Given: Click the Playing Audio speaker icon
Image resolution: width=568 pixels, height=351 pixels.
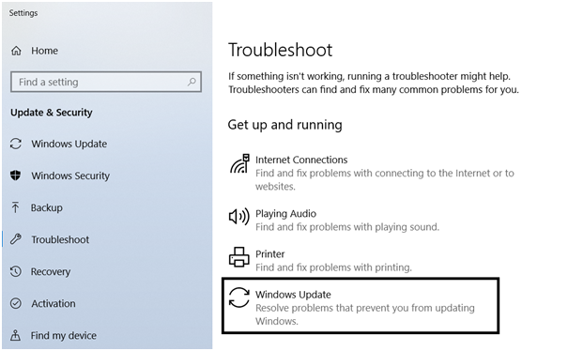Looking at the screenshot, I should pos(239,217).
